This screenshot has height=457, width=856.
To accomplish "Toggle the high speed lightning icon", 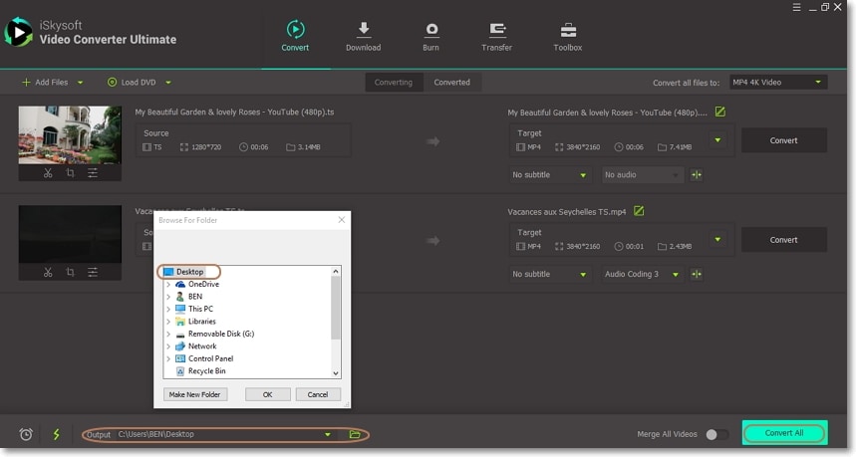I will pyautogui.click(x=56, y=435).
